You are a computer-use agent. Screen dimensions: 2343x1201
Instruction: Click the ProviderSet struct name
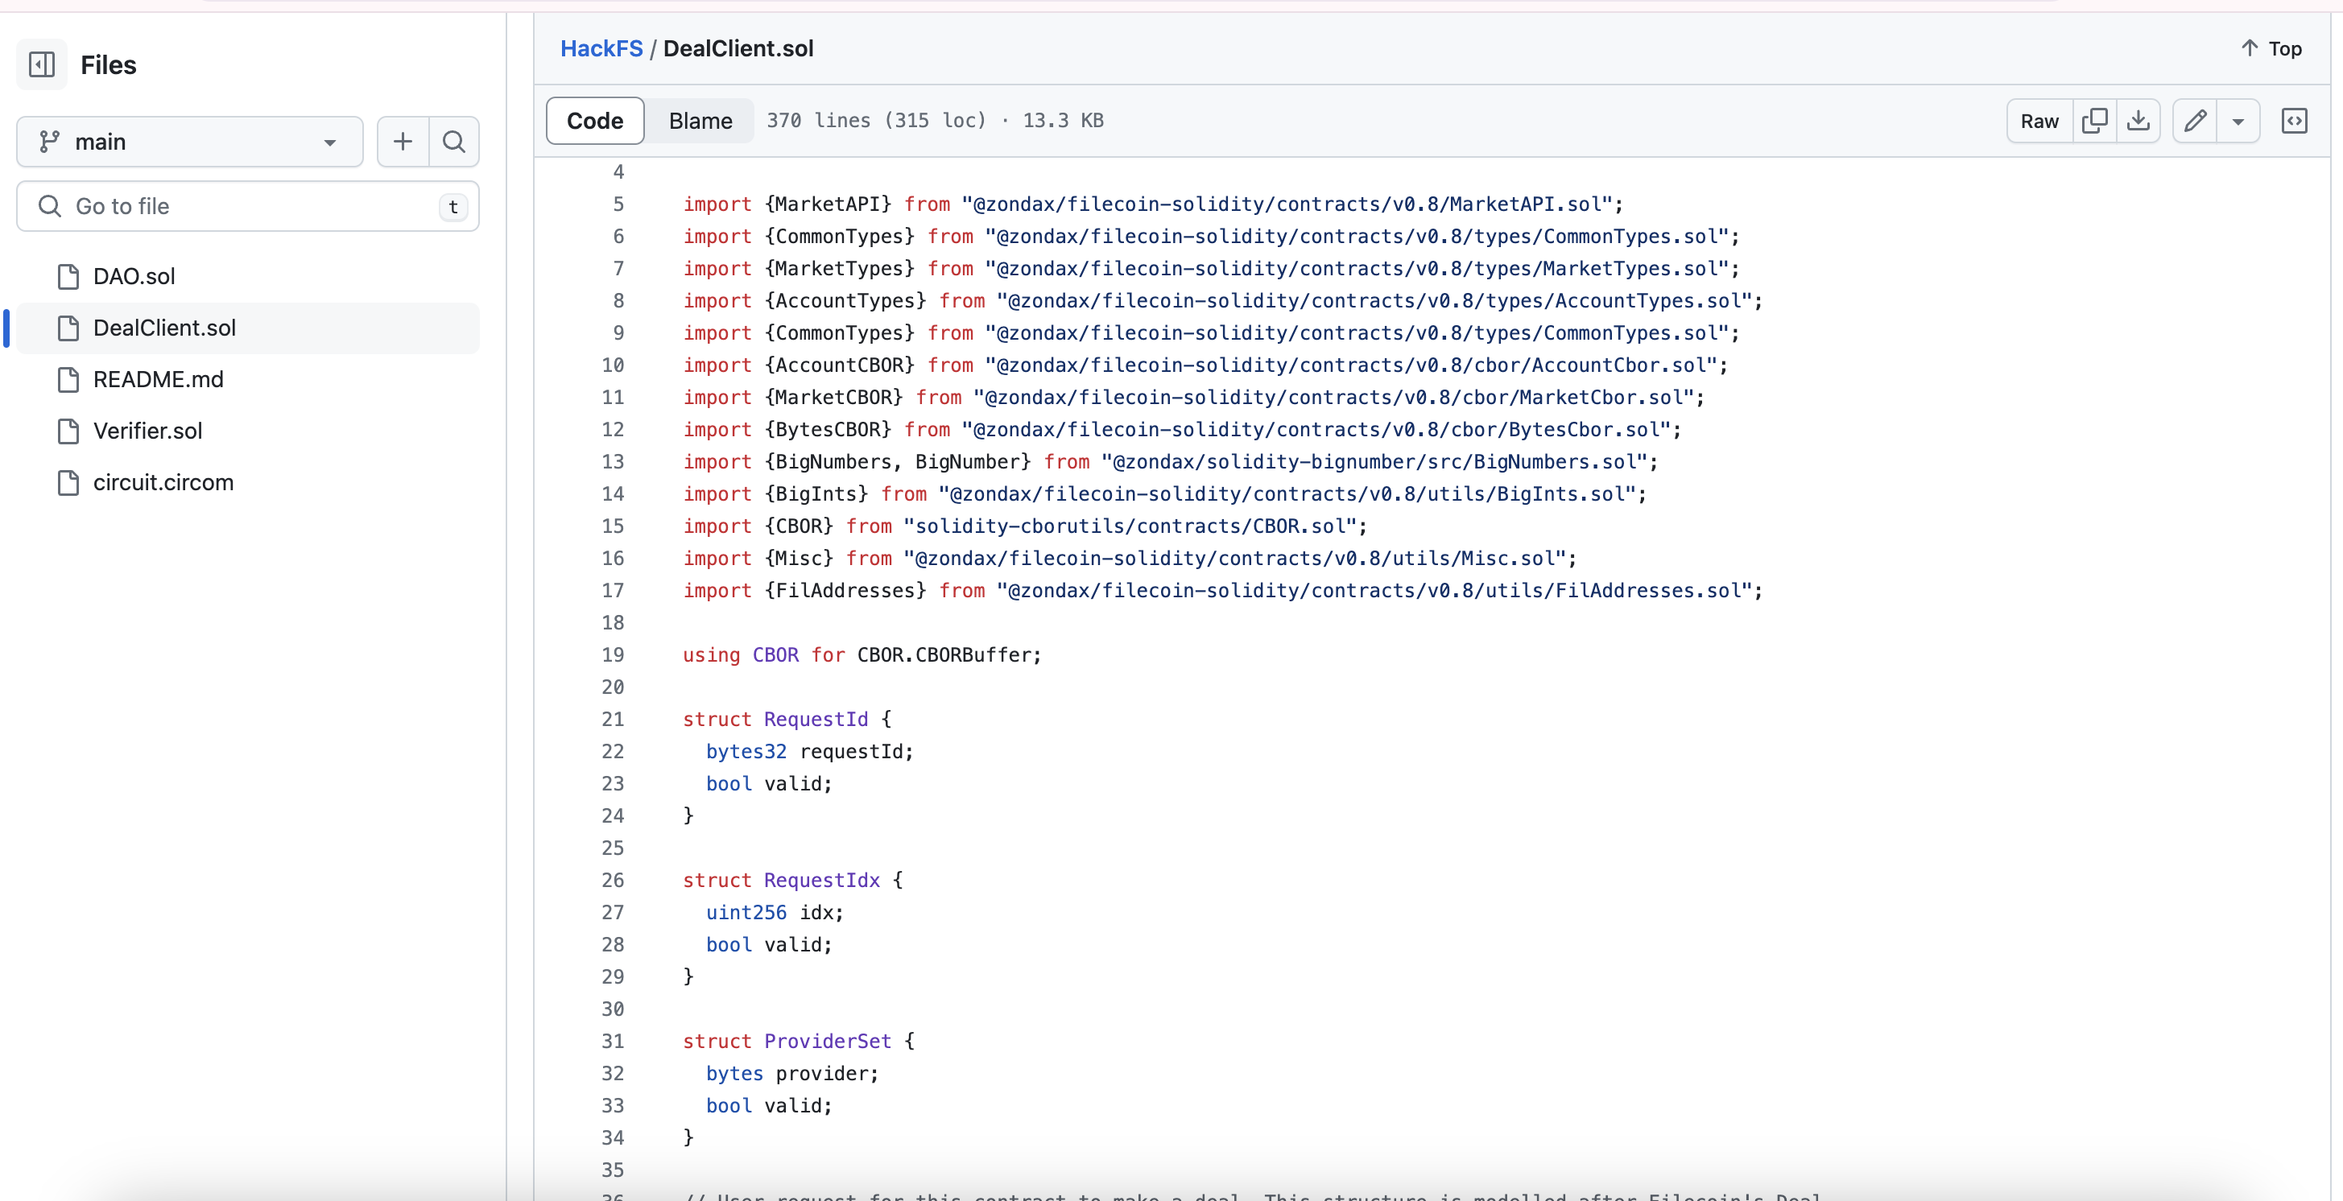click(828, 1042)
